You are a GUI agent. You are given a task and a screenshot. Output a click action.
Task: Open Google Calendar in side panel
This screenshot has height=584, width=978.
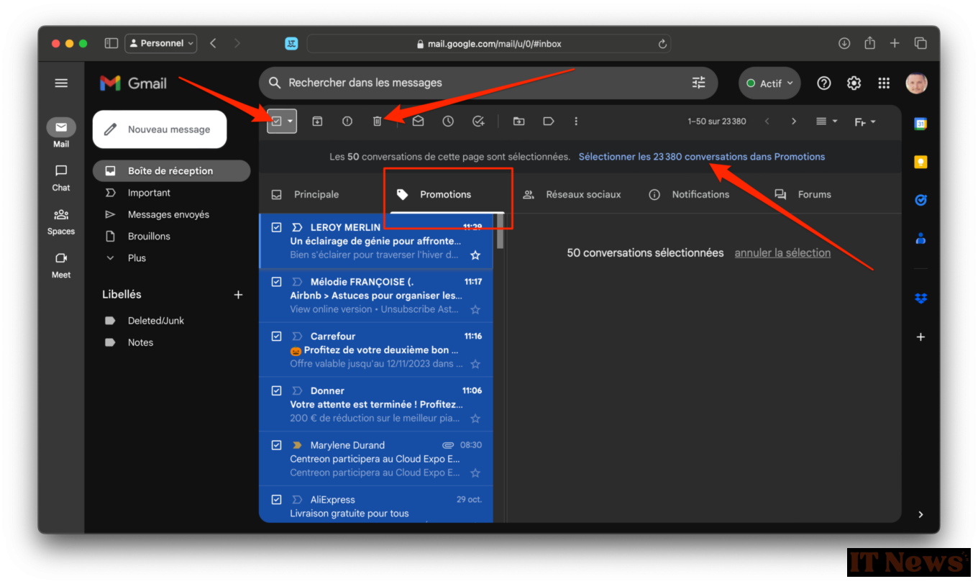tap(920, 124)
